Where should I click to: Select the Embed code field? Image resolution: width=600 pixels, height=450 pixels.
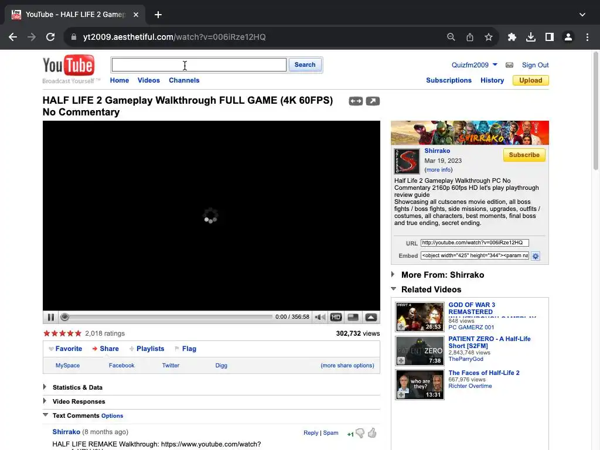pos(475,255)
